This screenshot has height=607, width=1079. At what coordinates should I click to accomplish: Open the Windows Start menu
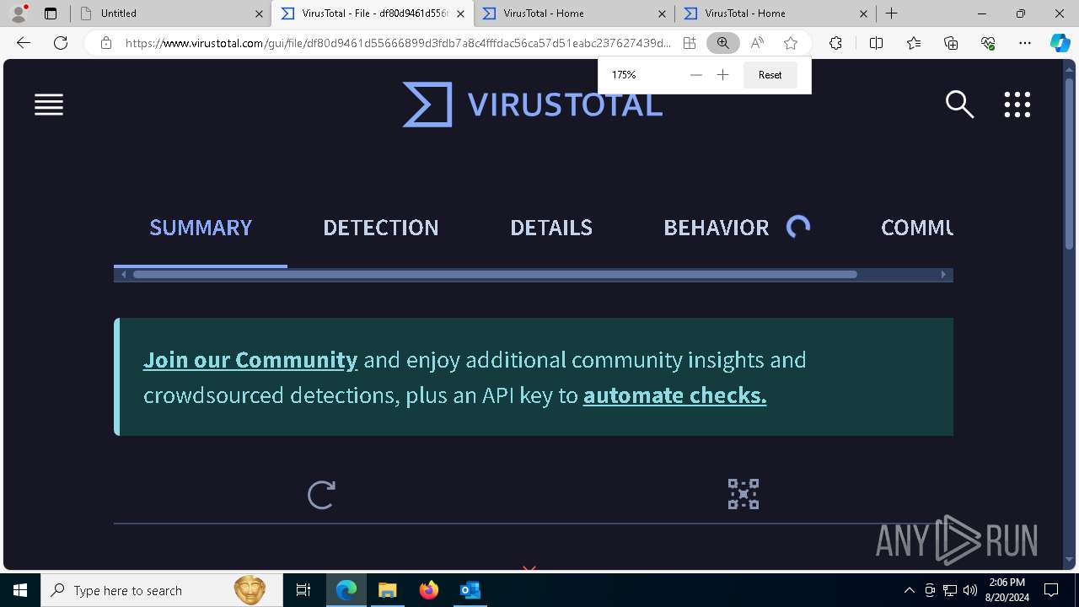click(x=20, y=590)
